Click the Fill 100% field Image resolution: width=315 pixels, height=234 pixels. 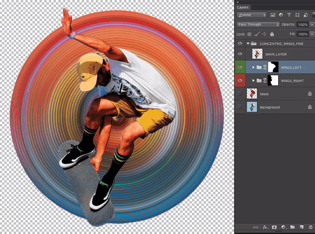pyautogui.click(x=303, y=34)
